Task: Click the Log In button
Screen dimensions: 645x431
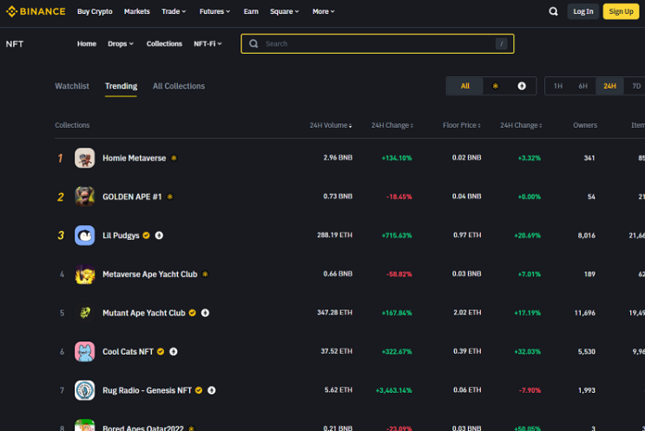Action: pyautogui.click(x=582, y=11)
